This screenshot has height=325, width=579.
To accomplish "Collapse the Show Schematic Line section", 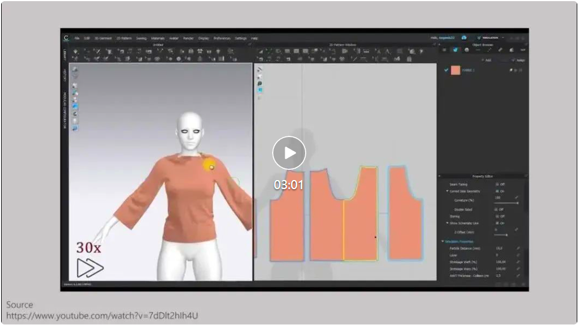I will 447,223.
